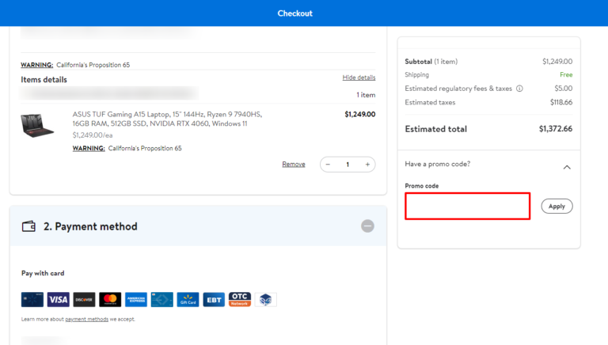Decrease laptop quantity with minus button
This screenshot has height=345, width=608.
point(328,165)
